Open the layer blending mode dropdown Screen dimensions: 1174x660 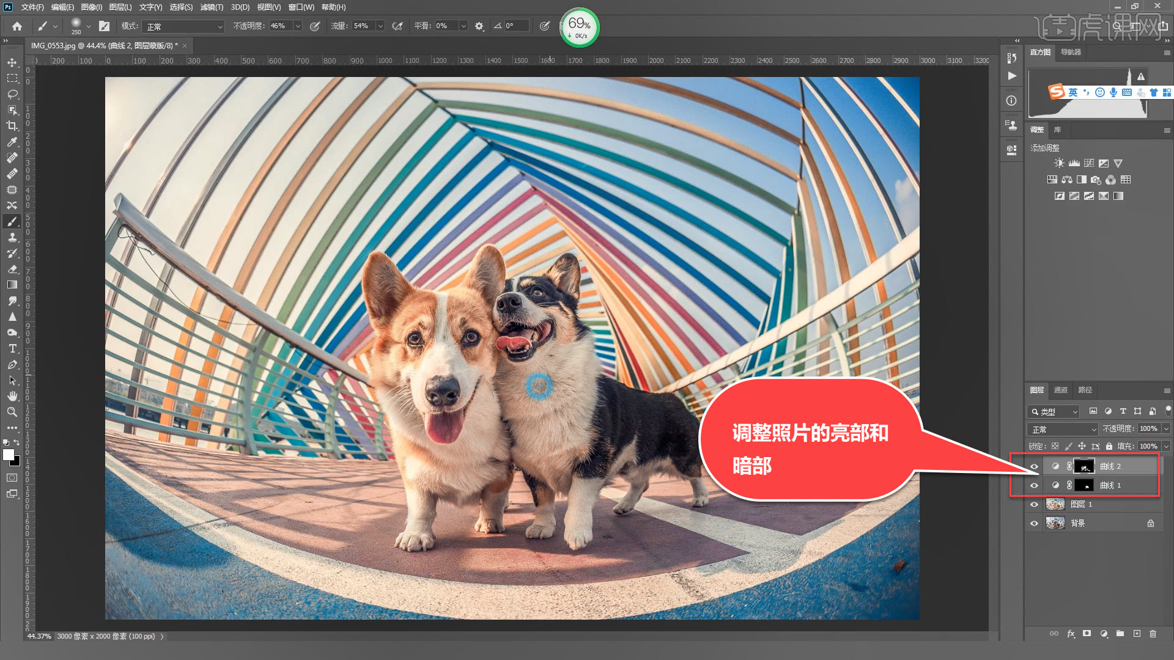[1063, 429]
